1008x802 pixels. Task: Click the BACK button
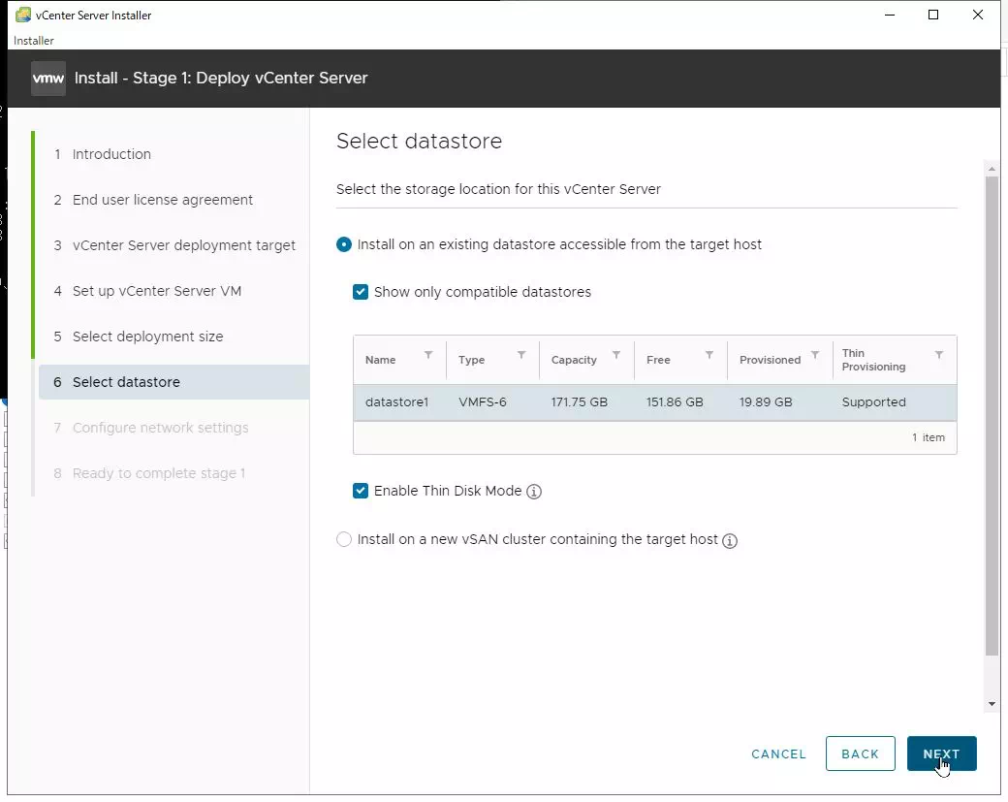tap(860, 754)
